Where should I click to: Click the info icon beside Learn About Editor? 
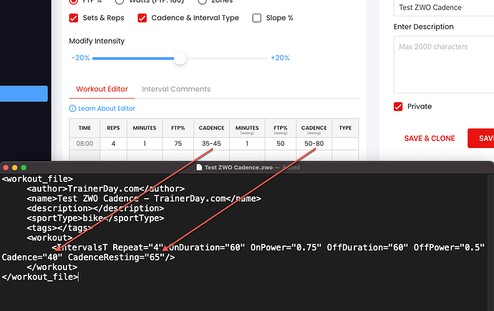click(72, 109)
